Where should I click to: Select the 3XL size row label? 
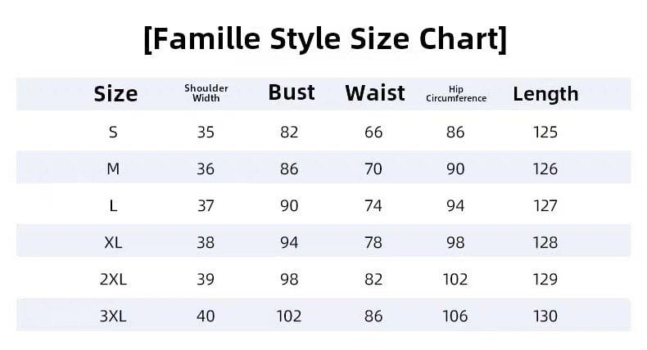pyautogui.click(x=113, y=316)
